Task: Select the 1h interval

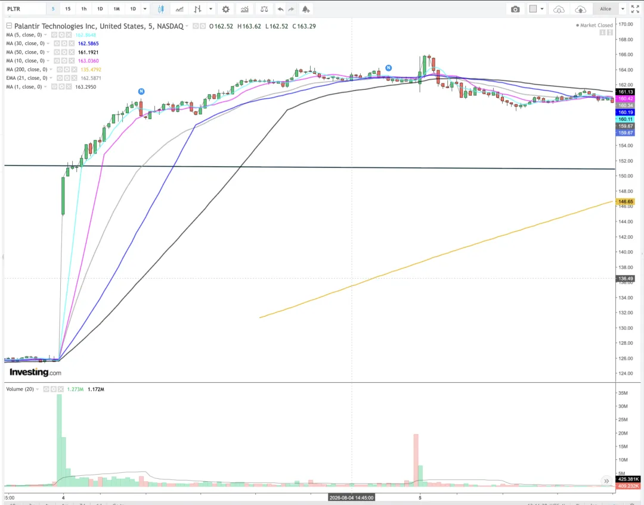Action: 84,9
